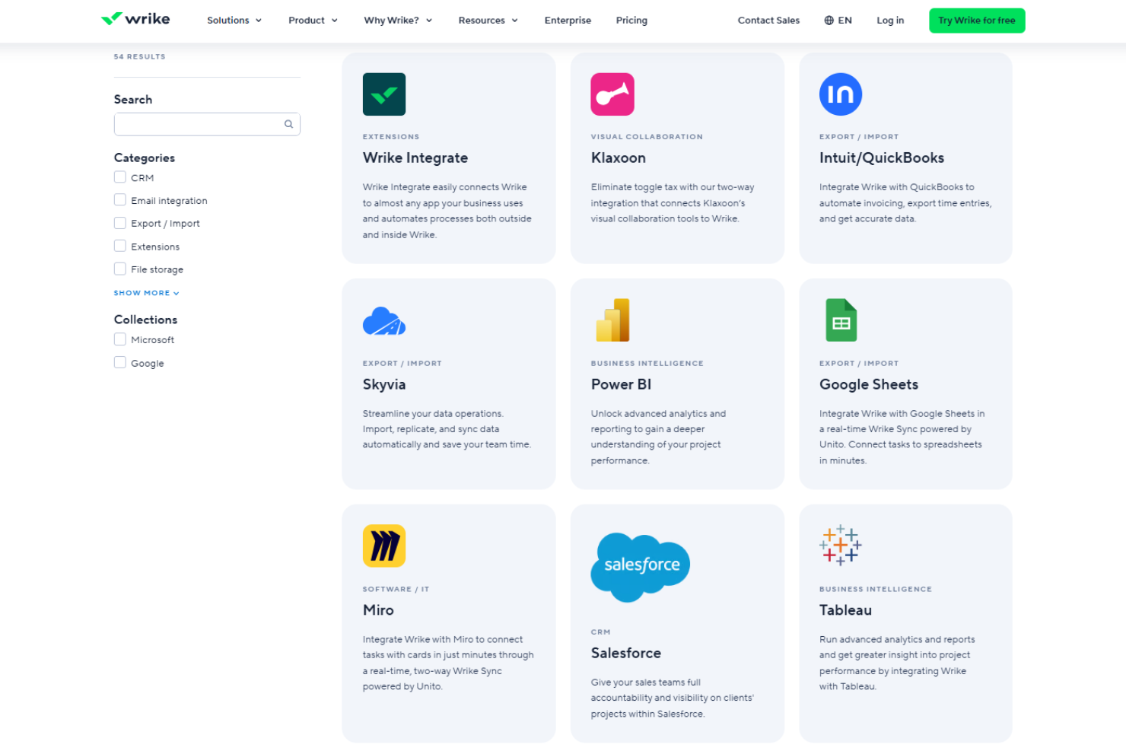Click the magnifier icon in the search box
1126x751 pixels.
coord(289,124)
